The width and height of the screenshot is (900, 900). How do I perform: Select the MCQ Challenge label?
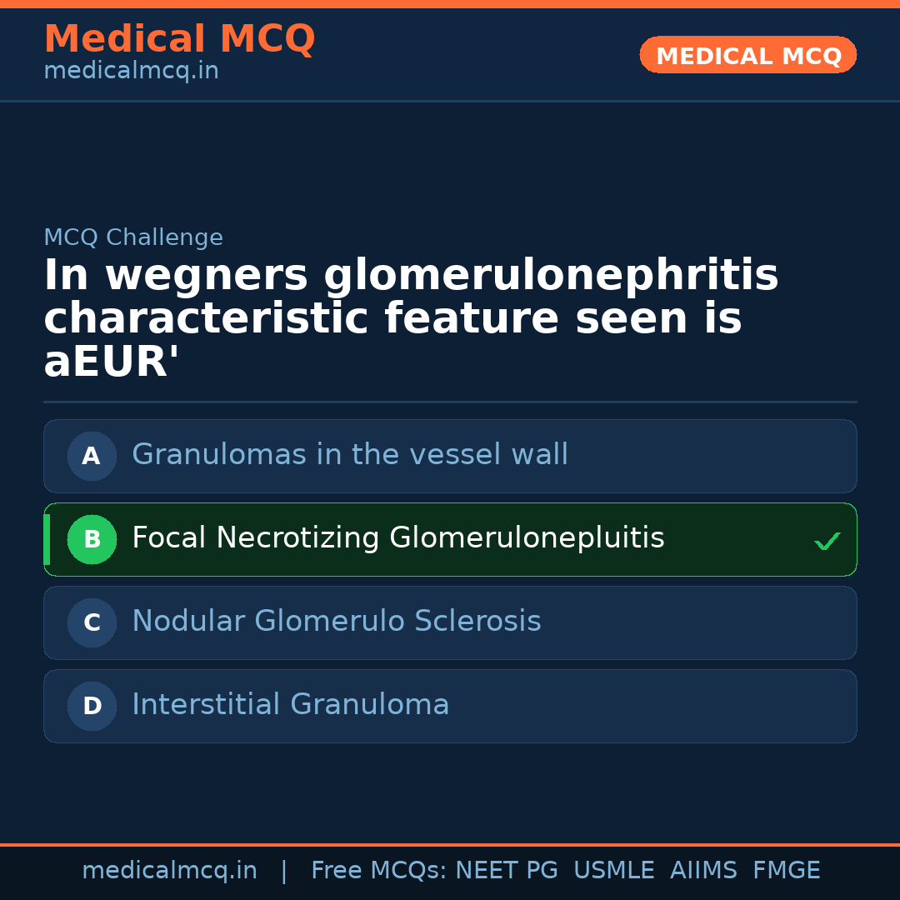pyautogui.click(x=133, y=238)
